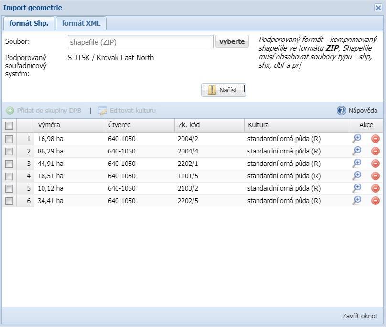Zoom to geometry of row 2202/1
The width and height of the screenshot is (386, 327).
tap(357, 163)
